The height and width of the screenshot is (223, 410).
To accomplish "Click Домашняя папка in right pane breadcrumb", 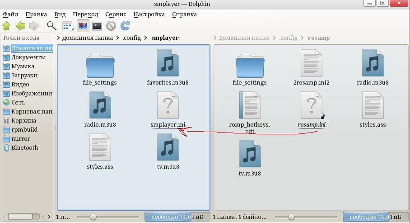I will tap(244, 38).
